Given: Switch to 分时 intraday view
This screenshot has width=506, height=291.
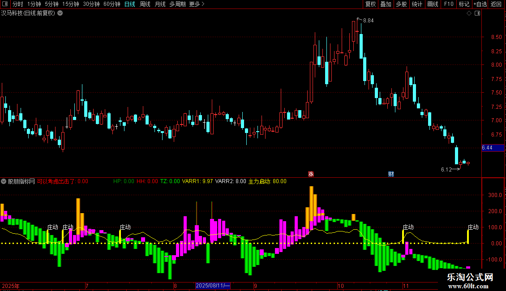Looking at the screenshot, I should [18, 4].
